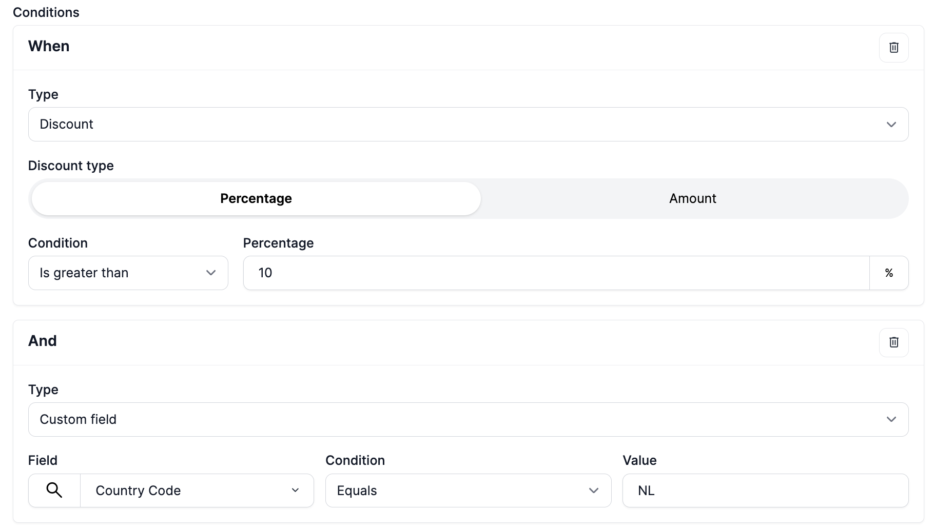934x531 pixels.
Task: Select the Percentage discount type
Action: pyautogui.click(x=256, y=199)
